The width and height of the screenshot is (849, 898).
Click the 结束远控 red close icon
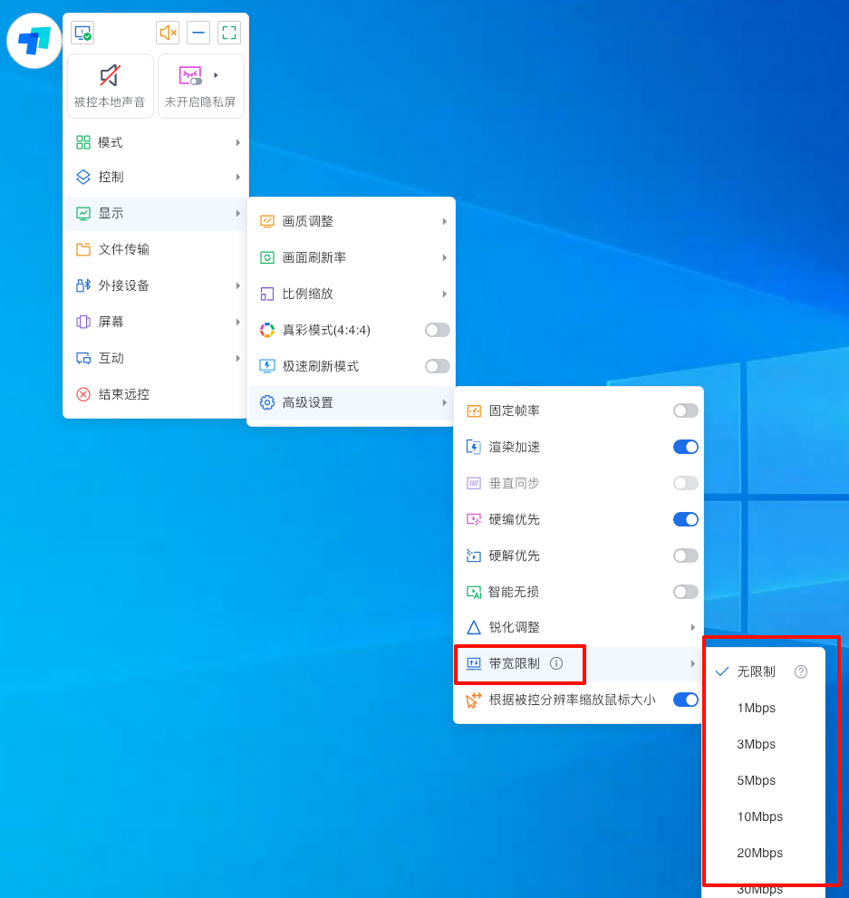pyautogui.click(x=83, y=394)
